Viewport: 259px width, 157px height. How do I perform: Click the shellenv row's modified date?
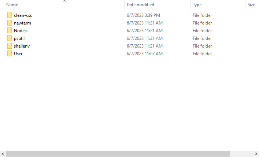click(145, 46)
